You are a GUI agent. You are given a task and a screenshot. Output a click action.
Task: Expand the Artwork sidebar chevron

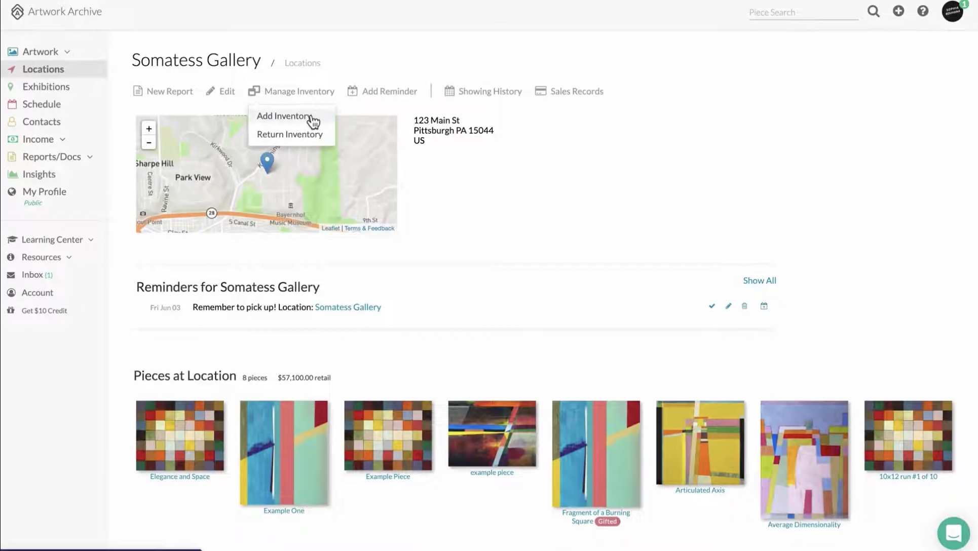[x=67, y=52]
